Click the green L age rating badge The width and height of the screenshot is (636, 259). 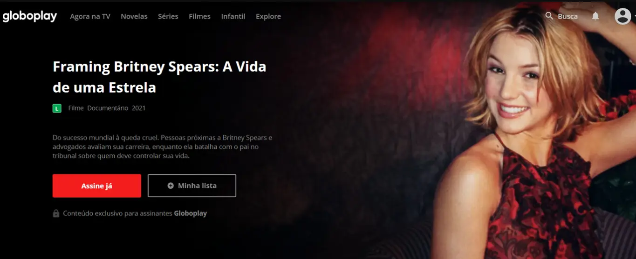coord(57,108)
